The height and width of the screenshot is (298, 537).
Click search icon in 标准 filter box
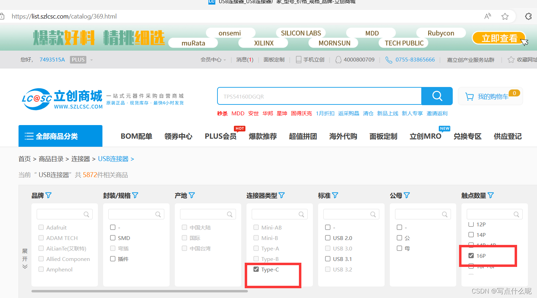373,215
